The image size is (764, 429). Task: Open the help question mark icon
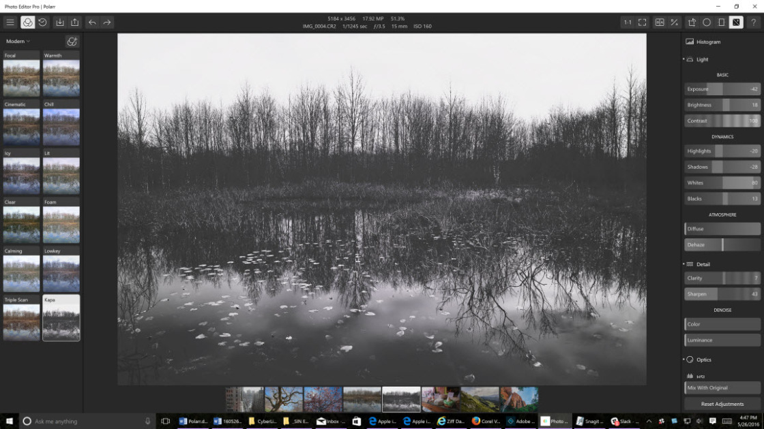pos(754,22)
